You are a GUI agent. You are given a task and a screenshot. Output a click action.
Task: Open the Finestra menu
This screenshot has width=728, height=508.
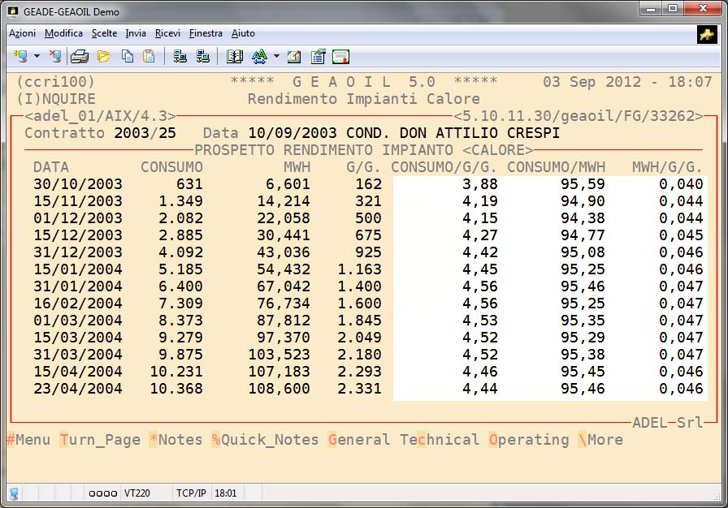tap(206, 33)
